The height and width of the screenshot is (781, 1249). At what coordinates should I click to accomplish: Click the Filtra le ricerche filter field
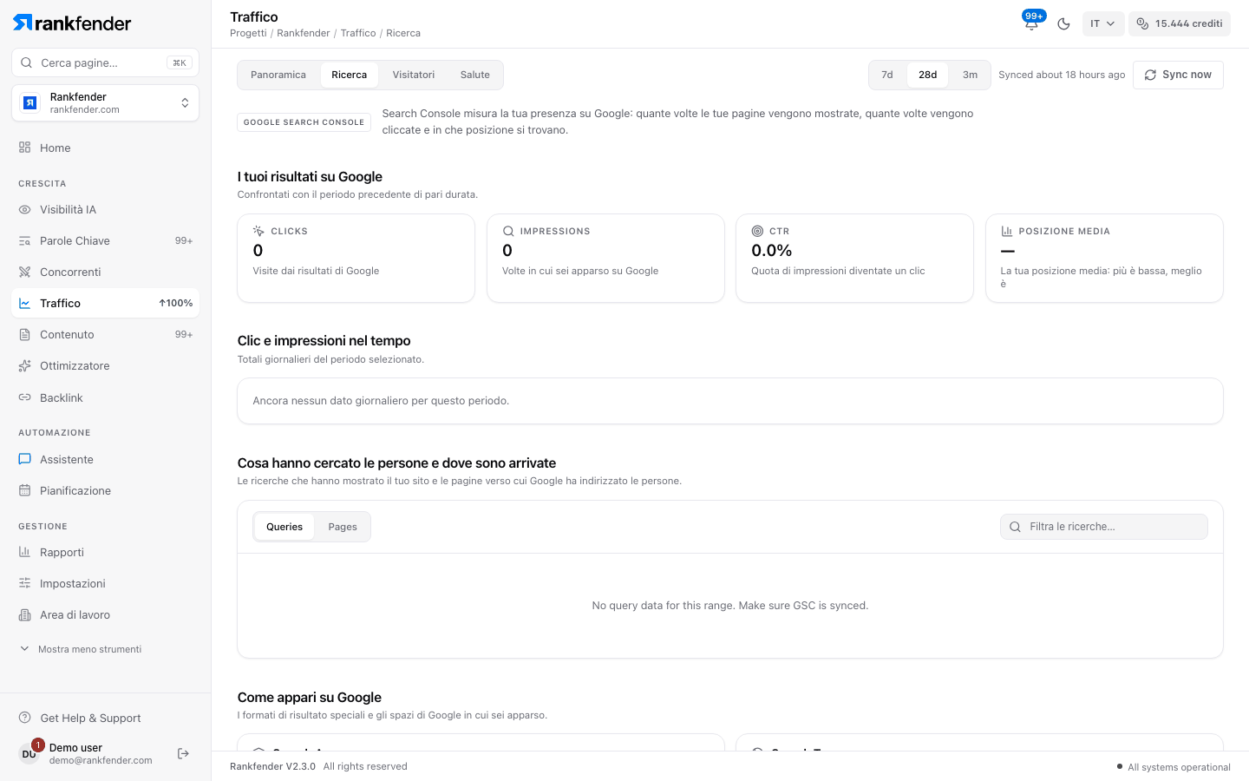click(1104, 527)
